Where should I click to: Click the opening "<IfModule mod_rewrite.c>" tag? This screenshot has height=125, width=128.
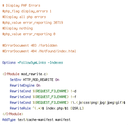[25, 74]
